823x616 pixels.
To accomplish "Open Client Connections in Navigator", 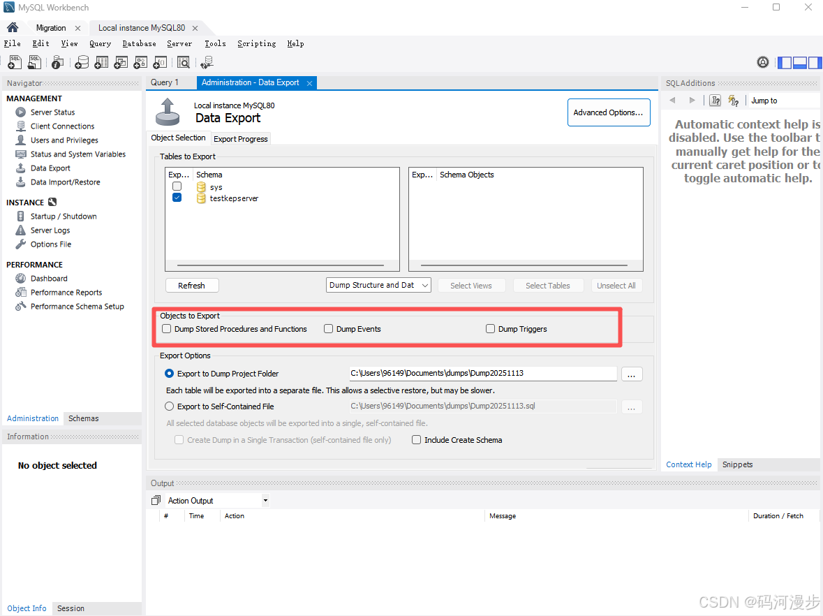I will click(x=62, y=126).
